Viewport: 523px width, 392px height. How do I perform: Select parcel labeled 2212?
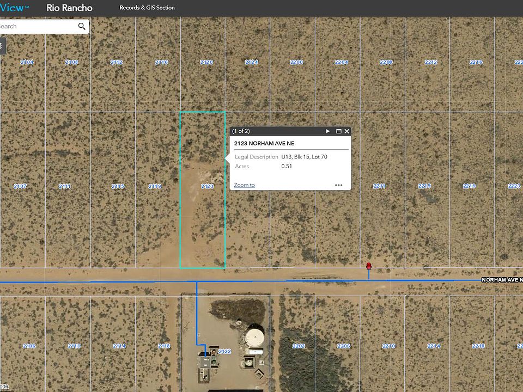tap(431, 62)
